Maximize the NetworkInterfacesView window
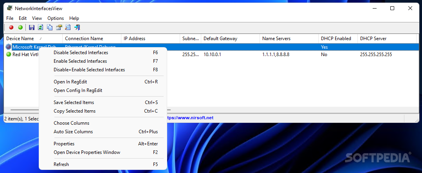Image resolution: width=422 pixels, height=173 pixels. click(392, 8)
